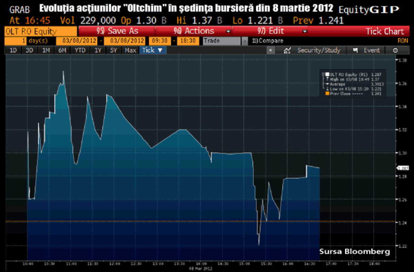Click the end time field 18:30

[188, 41]
